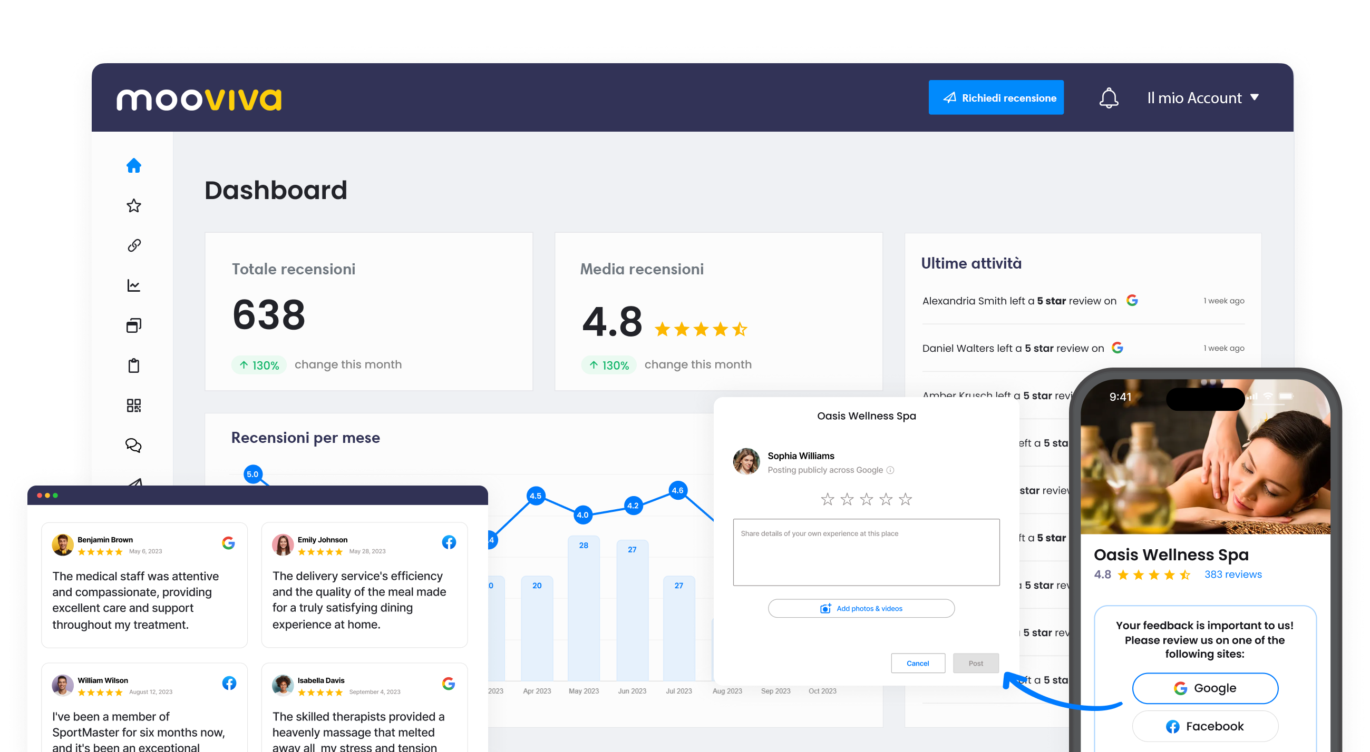The width and height of the screenshot is (1370, 752).
Task: Select the link chain sidebar icon
Action: tap(133, 245)
